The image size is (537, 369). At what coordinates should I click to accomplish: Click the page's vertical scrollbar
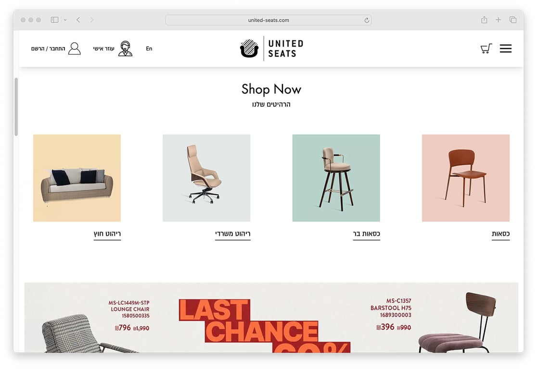point(16,107)
